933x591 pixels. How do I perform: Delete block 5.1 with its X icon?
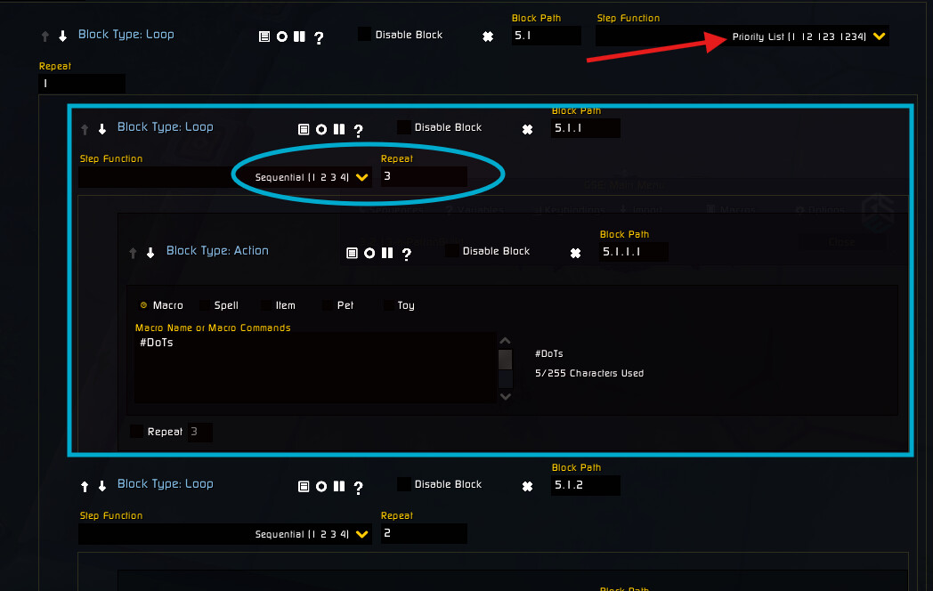(x=488, y=36)
